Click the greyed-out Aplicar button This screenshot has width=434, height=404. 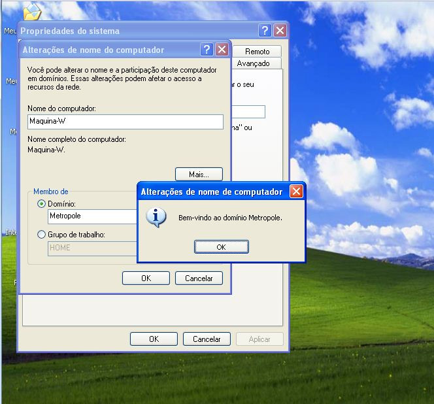(x=259, y=339)
